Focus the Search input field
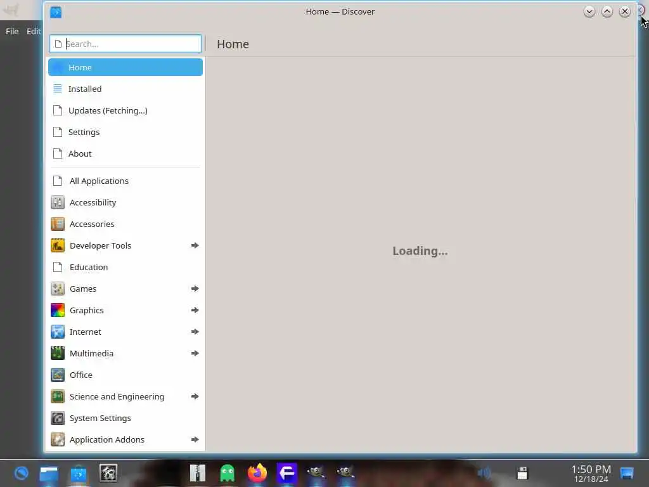Screen dimensions: 649x487 pos(125,44)
